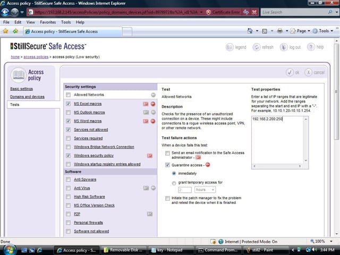Expand the Tools toolbar dropdown

pos(323,31)
